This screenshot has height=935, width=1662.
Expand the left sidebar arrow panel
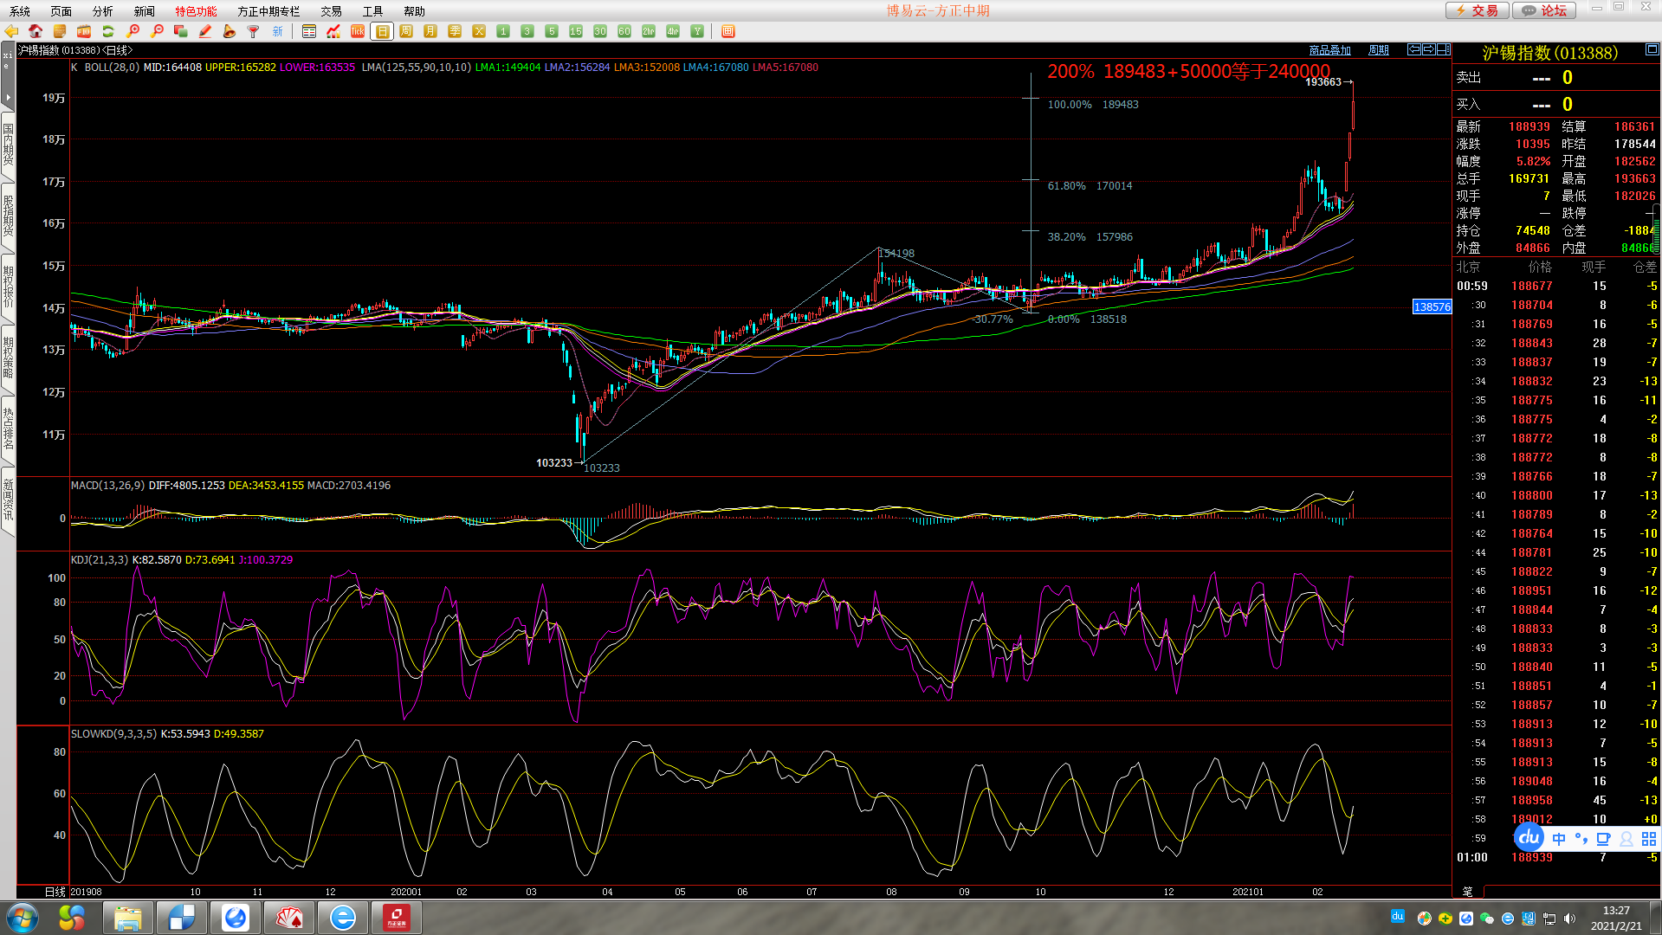pos(8,97)
